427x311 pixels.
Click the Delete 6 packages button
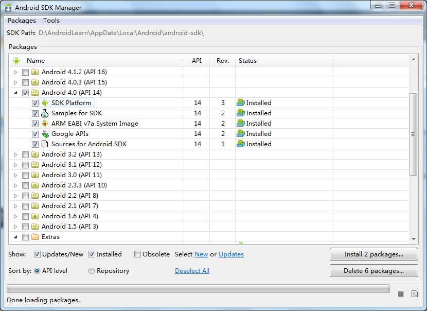(x=373, y=271)
